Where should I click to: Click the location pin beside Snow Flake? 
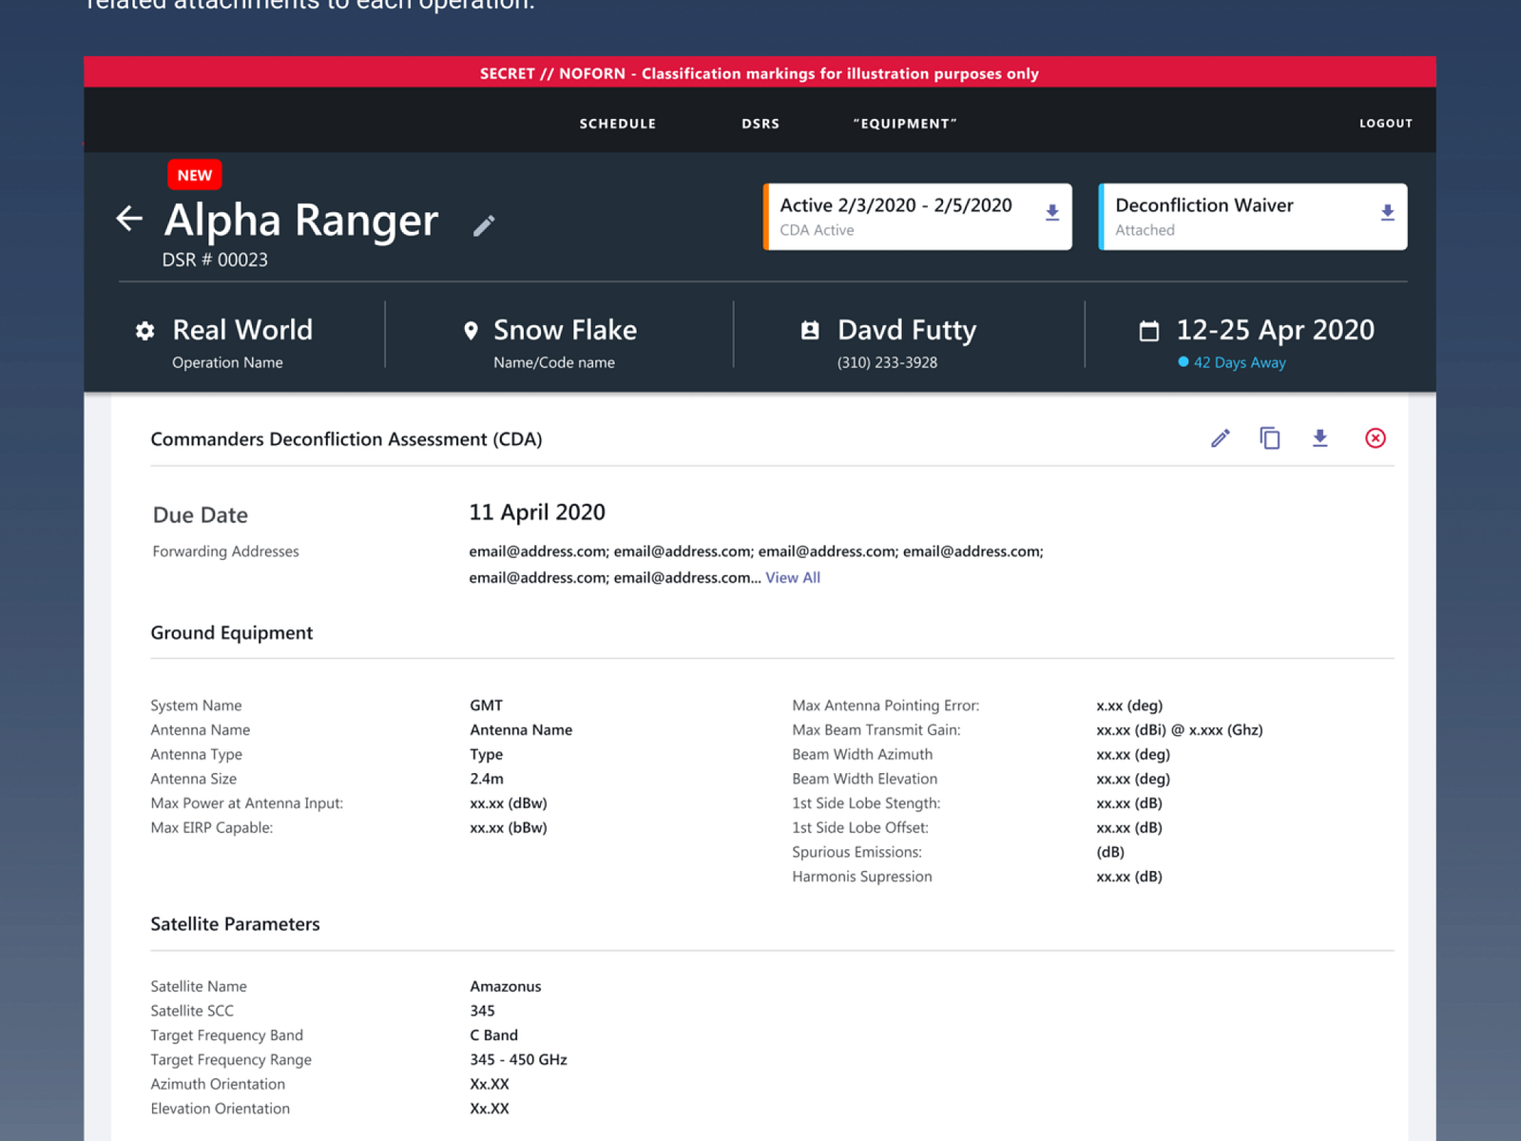pyautogui.click(x=471, y=331)
